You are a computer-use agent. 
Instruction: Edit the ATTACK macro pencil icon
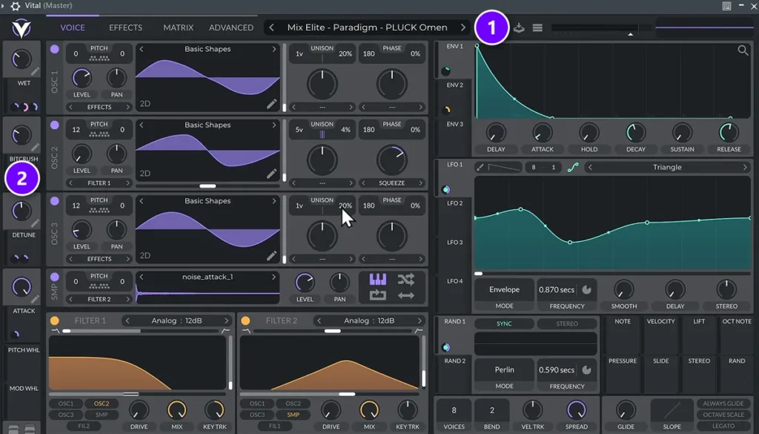pyautogui.click(x=36, y=299)
